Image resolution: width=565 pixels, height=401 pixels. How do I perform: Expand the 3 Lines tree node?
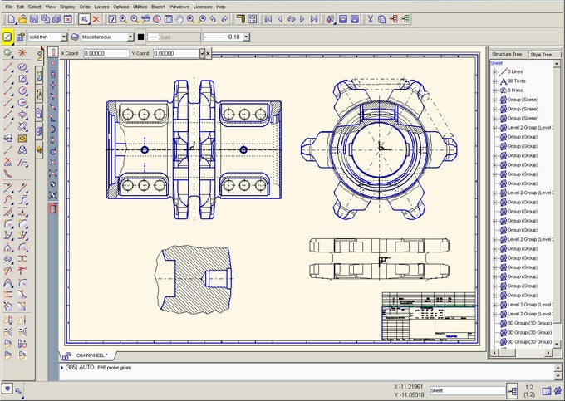[x=494, y=71]
